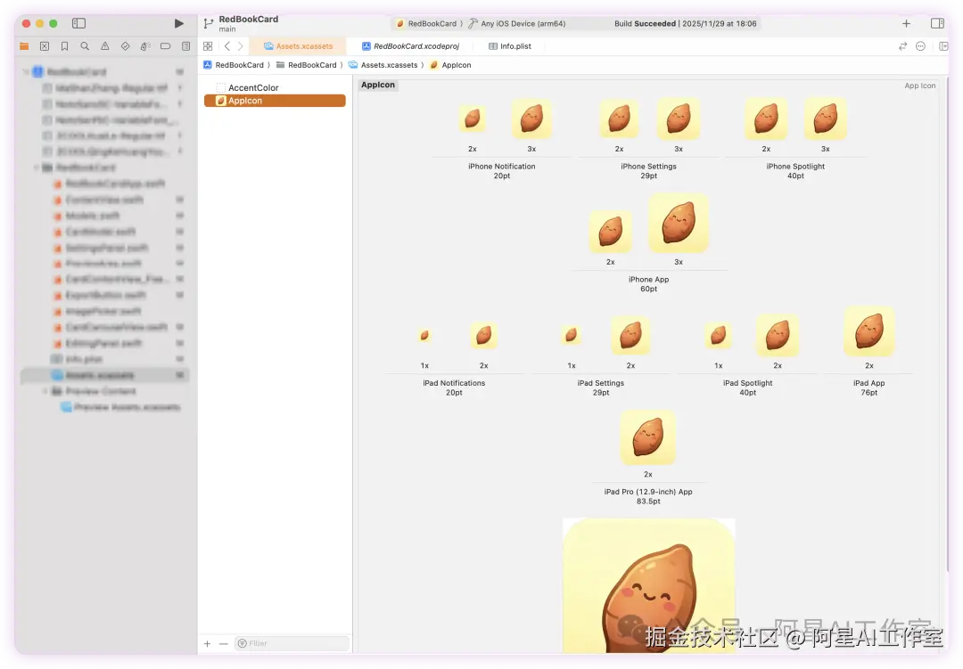Open the test navigator diamond icon
The width and height of the screenshot is (963, 669).
(x=126, y=46)
